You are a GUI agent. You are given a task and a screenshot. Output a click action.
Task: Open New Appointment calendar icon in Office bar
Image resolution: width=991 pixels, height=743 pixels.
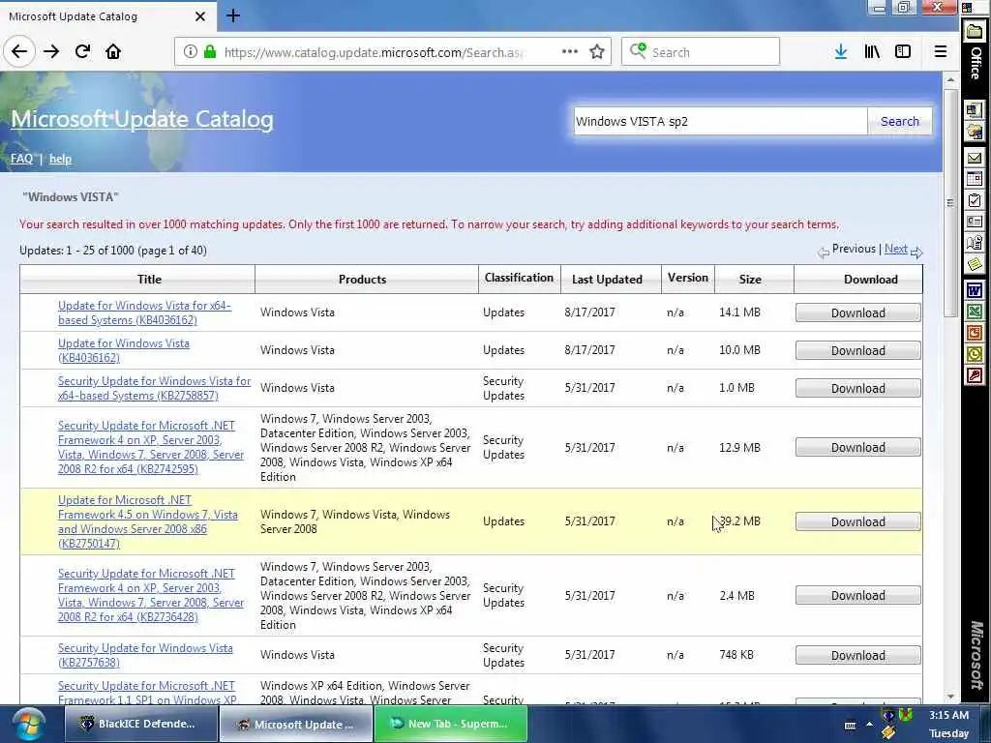pos(975,179)
